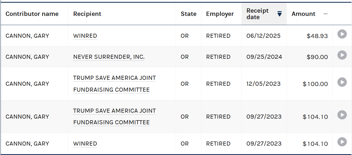Open the WINRED recipient link dated 09/27/2023

tap(85, 144)
